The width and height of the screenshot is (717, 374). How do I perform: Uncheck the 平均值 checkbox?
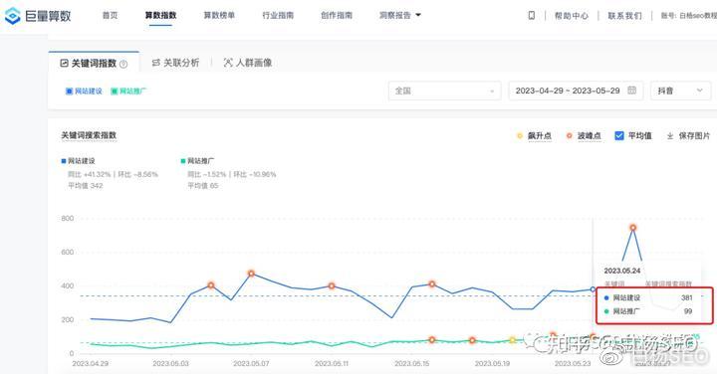[619, 136]
